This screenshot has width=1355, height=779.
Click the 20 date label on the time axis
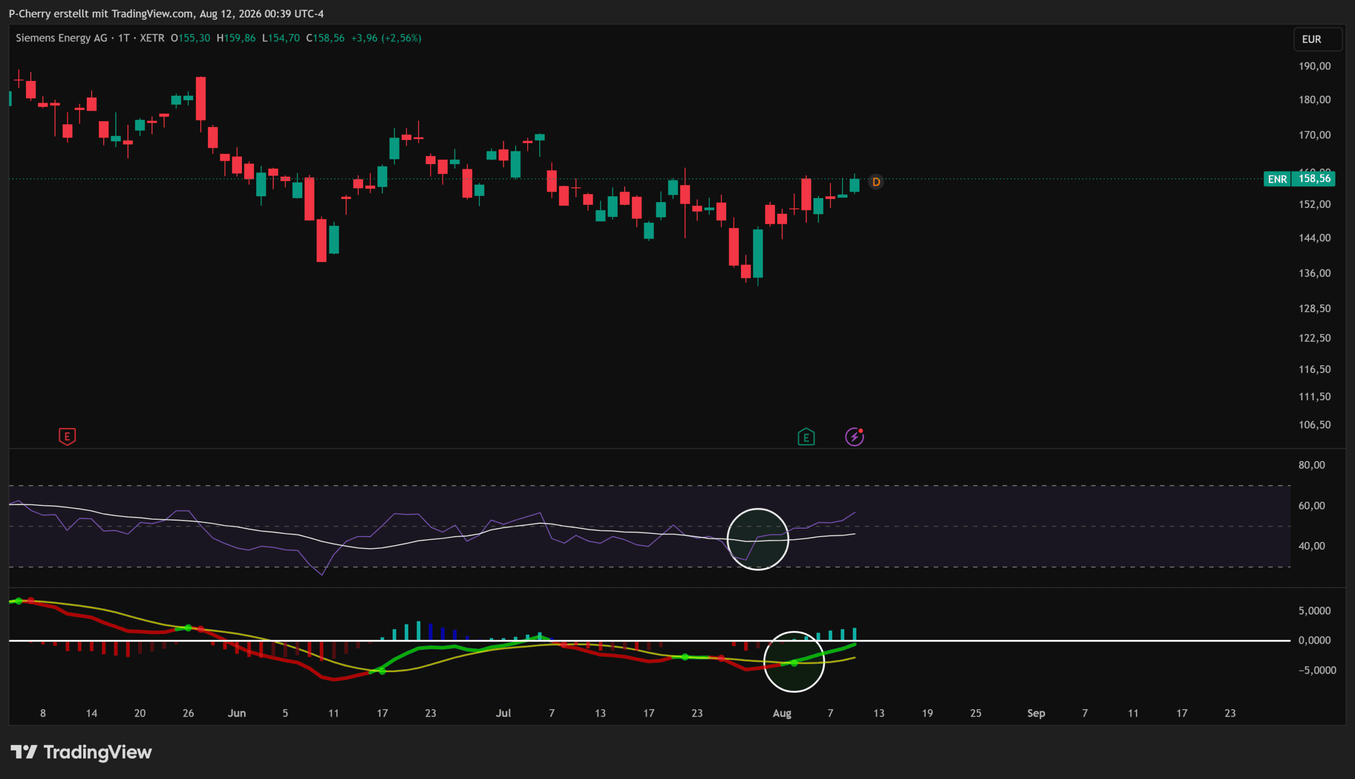pos(140,713)
